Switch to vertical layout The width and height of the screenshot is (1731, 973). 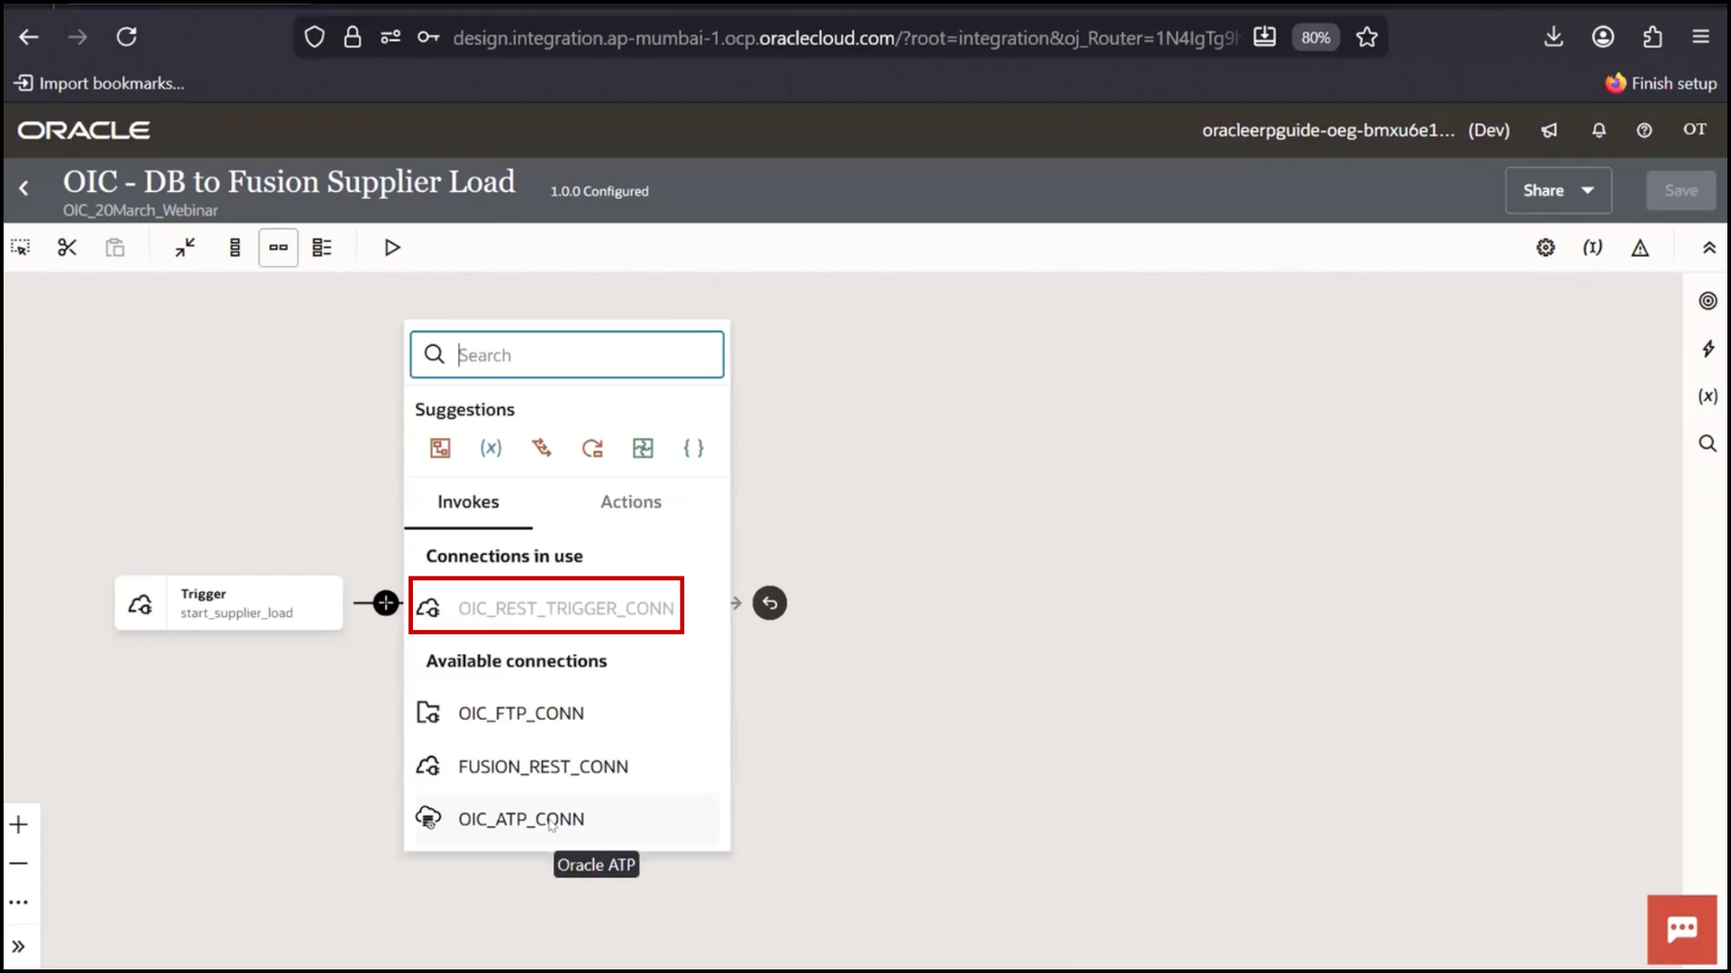point(234,247)
